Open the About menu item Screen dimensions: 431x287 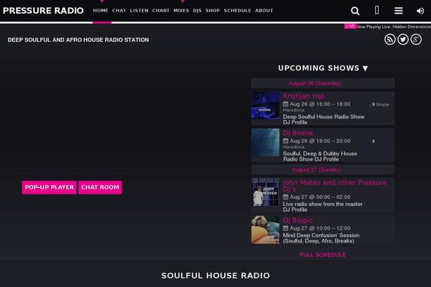click(264, 11)
